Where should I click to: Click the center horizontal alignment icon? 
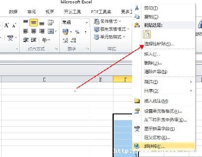[x=34, y=31]
